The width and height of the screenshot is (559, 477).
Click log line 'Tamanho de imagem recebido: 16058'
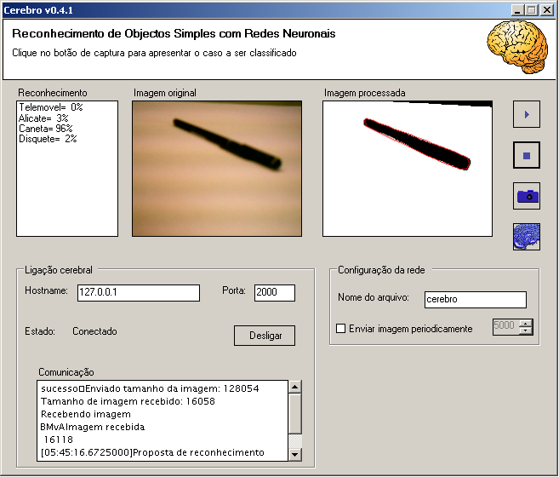pyautogui.click(x=128, y=401)
